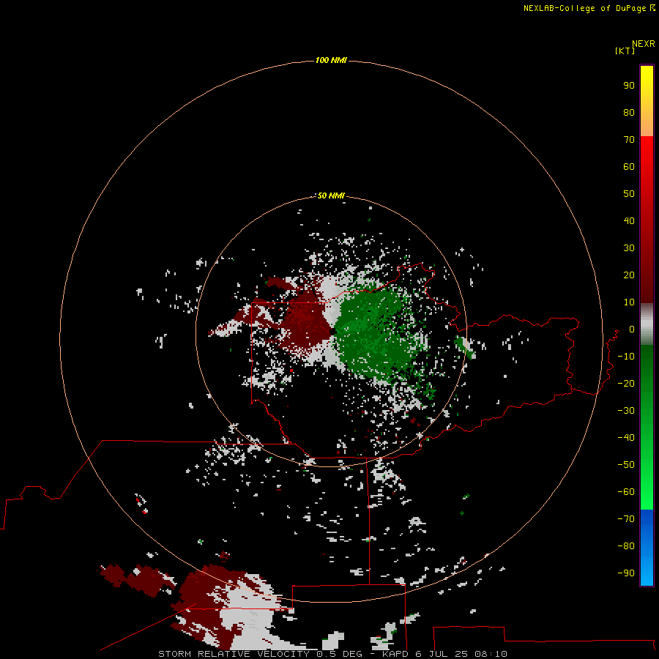
Task: Click the positive 40 knot scale label
Action: (x=629, y=221)
